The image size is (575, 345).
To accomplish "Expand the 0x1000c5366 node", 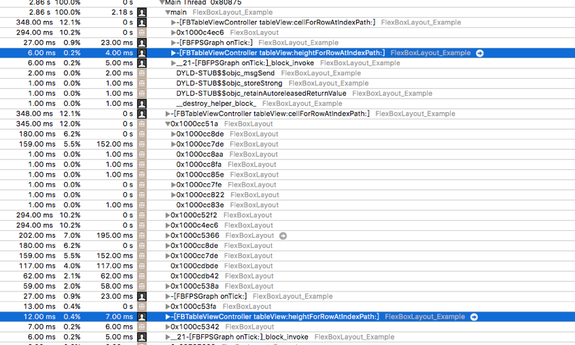I will coord(168,236).
